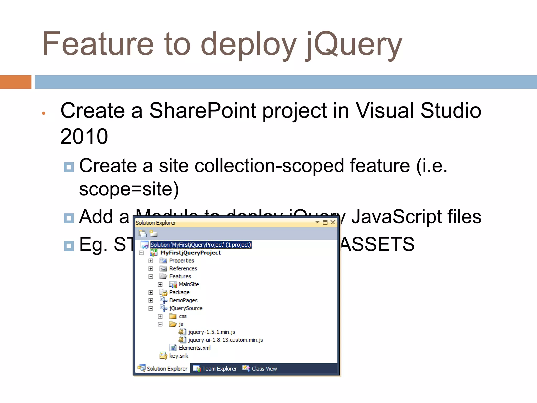Select the Package tree item
537x403 pixels.
tap(179, 292)
